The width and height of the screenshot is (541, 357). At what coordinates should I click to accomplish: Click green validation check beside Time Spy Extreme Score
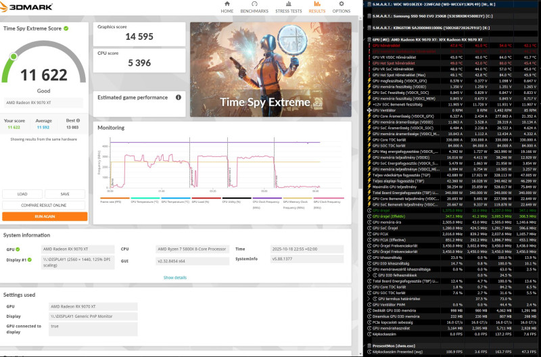[66, 28]
